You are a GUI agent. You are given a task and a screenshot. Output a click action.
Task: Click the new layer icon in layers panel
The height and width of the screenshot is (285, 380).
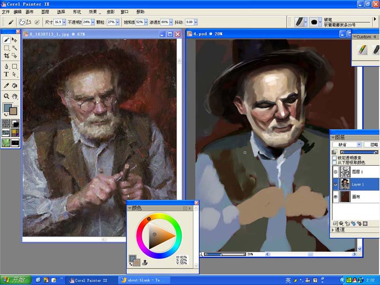coord(347,223)
